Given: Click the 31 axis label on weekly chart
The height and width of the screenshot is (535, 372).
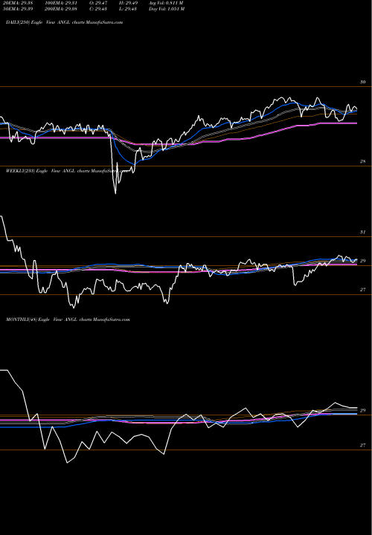Looking at the screenshot, I should pyautogui.click(x=363, y=232).
